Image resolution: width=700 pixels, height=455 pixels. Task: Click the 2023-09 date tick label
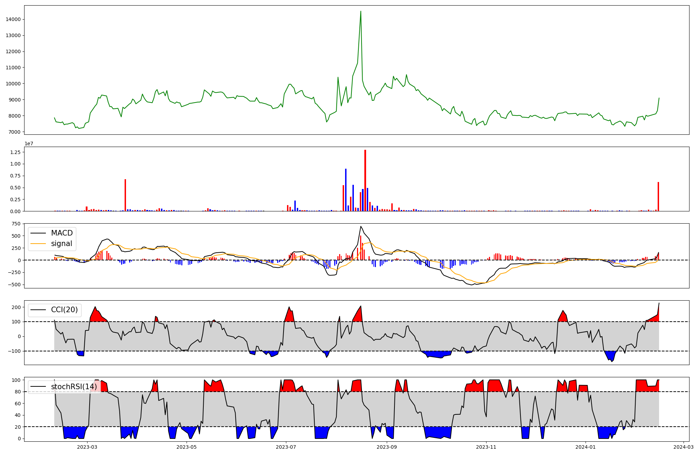[x=387, y=447]
